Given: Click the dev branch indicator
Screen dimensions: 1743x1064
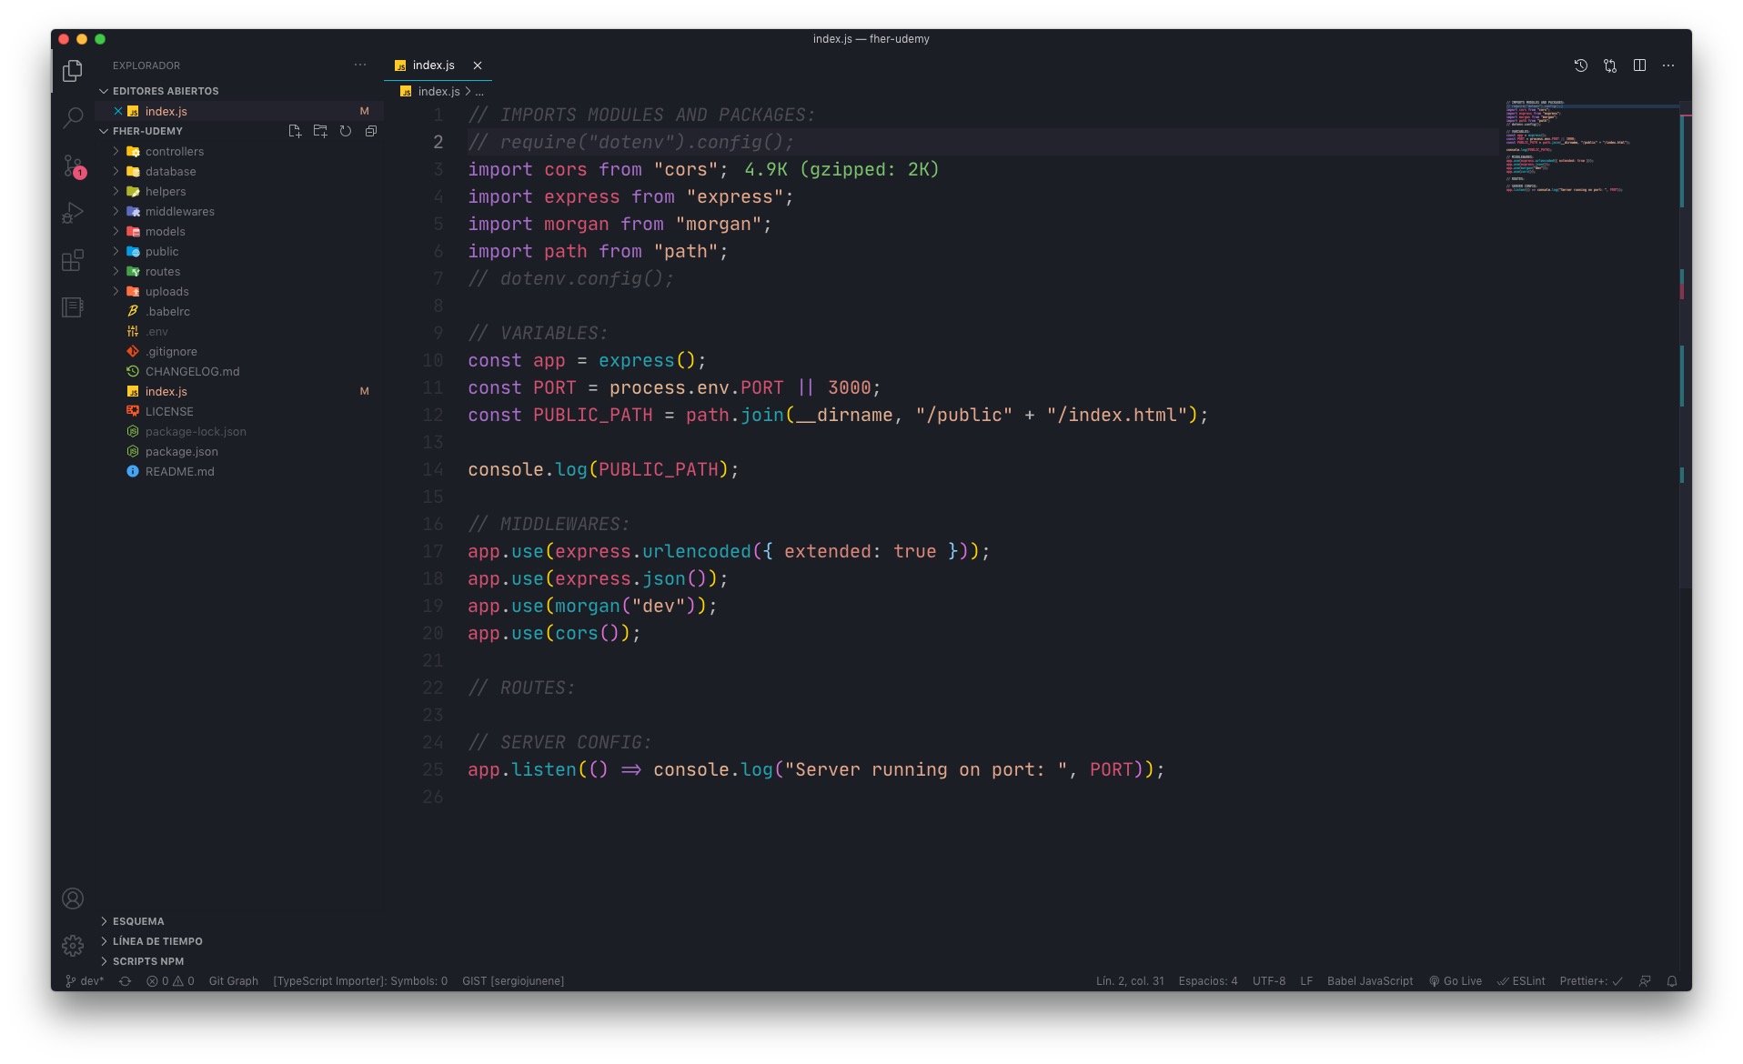Looking at the screenshot, I should point(85,981).
